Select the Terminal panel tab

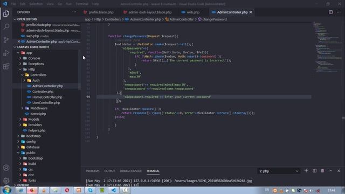click(153, 171)
